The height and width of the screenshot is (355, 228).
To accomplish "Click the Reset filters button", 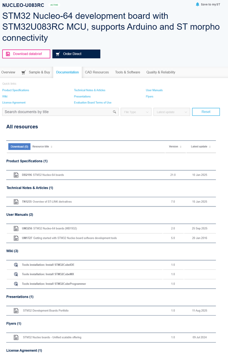I will [206, 112].
